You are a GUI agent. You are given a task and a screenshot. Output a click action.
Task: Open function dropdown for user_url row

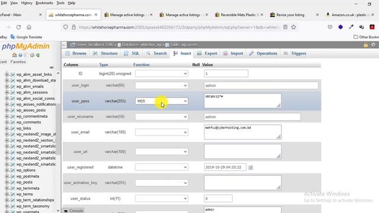tap(162, 151)
